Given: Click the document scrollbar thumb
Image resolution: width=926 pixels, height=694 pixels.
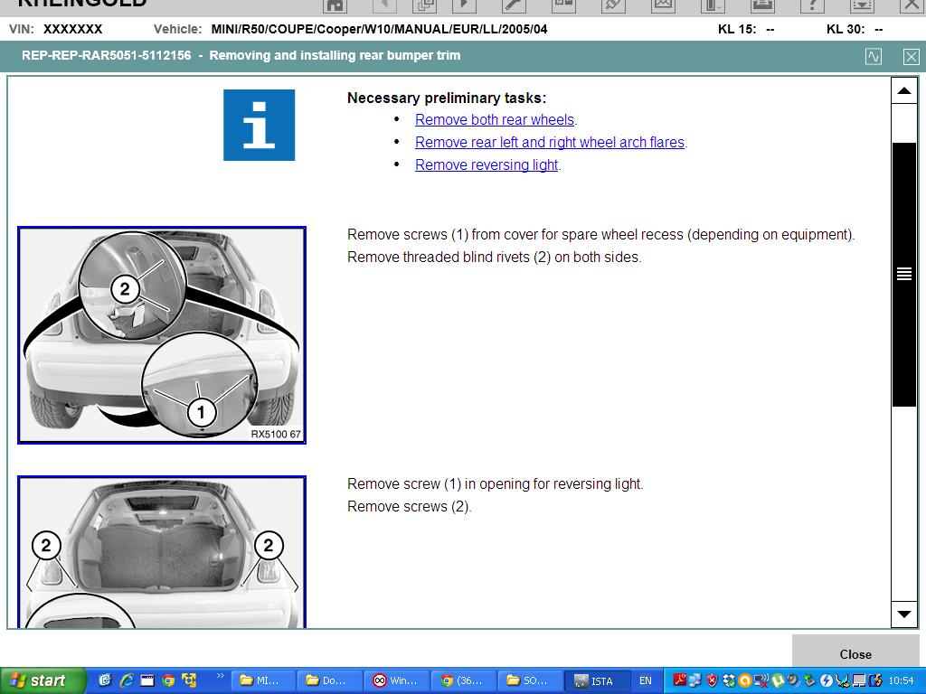Looking at the screenshot, I should (x=903, y=274).
